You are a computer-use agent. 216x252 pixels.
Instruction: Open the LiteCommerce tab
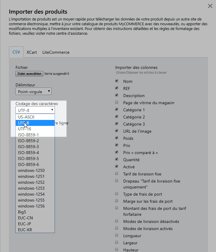56,53
